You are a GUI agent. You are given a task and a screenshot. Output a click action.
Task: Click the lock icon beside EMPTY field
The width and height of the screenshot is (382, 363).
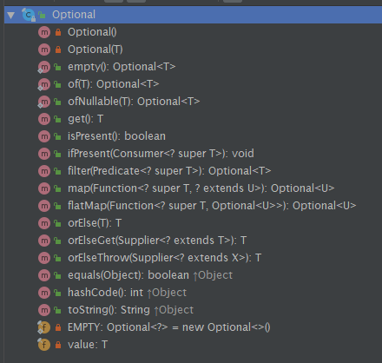pos(58,327)
